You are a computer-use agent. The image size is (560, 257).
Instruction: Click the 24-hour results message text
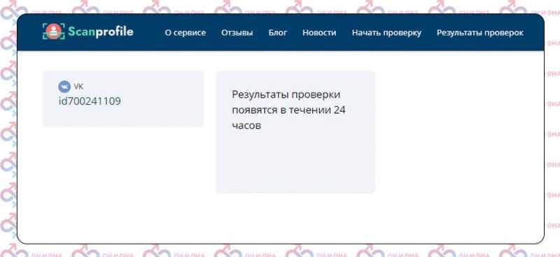click(288, 110)
